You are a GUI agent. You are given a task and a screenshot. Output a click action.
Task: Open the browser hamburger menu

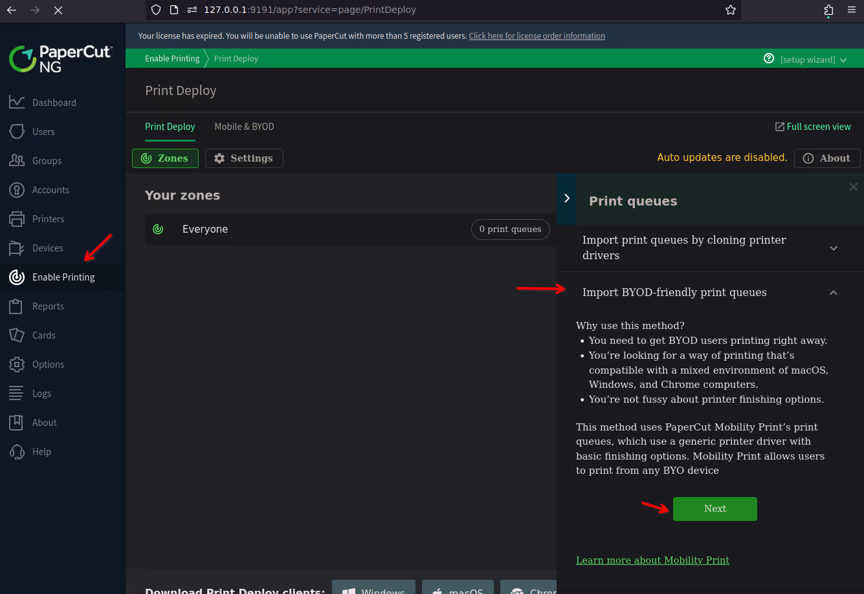(x=851, y=10)
